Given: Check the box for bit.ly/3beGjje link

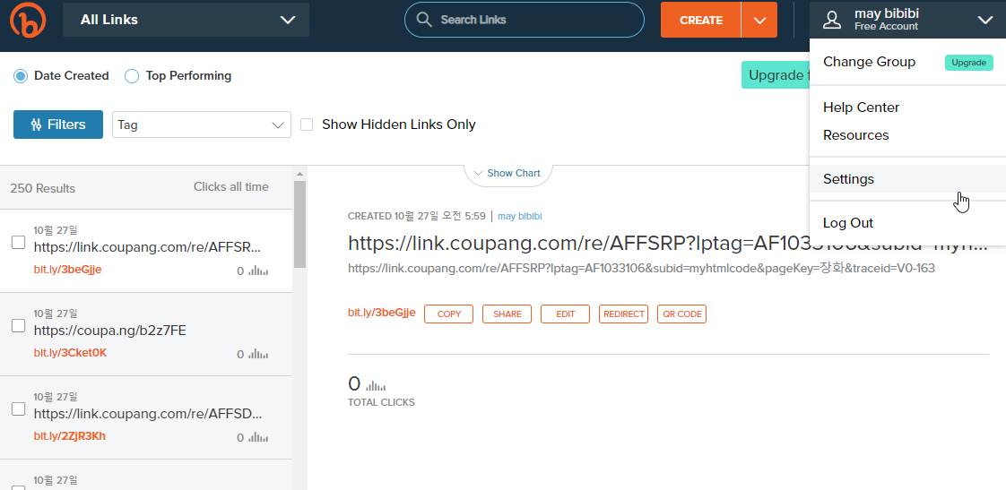Looking at the screenshot, I should tap(19, 243).
